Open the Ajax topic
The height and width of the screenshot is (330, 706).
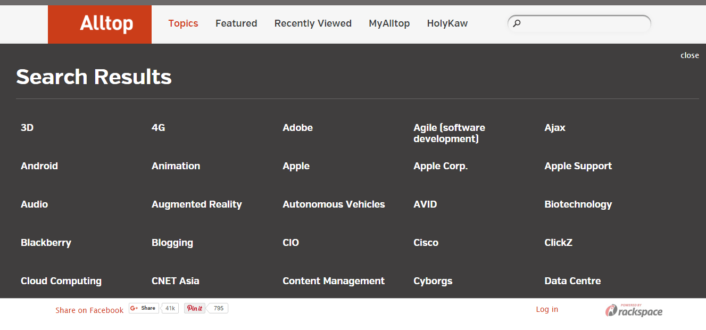click(x=555, y=128)
